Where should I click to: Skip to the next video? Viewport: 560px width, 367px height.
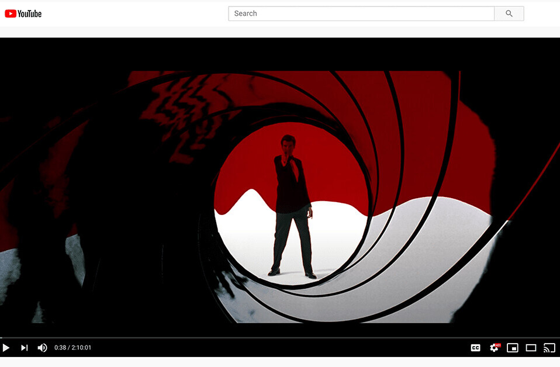[24, 348]
